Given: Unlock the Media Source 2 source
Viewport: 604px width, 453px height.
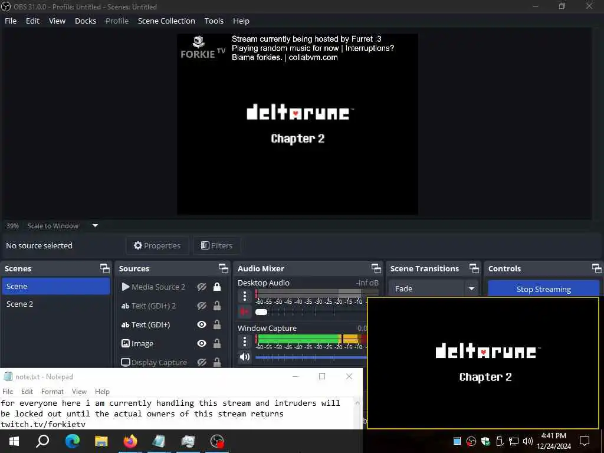Looking at the screenshot, I should tap(217, 287).
